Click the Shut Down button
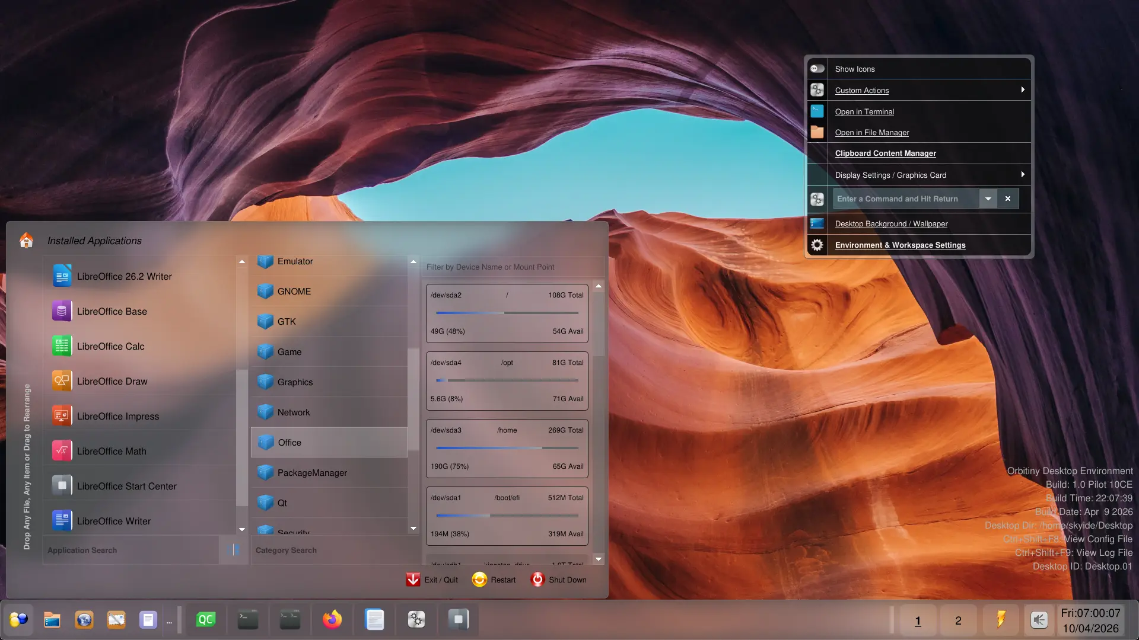Viewport: 1139px width, 640px height. 559,580
